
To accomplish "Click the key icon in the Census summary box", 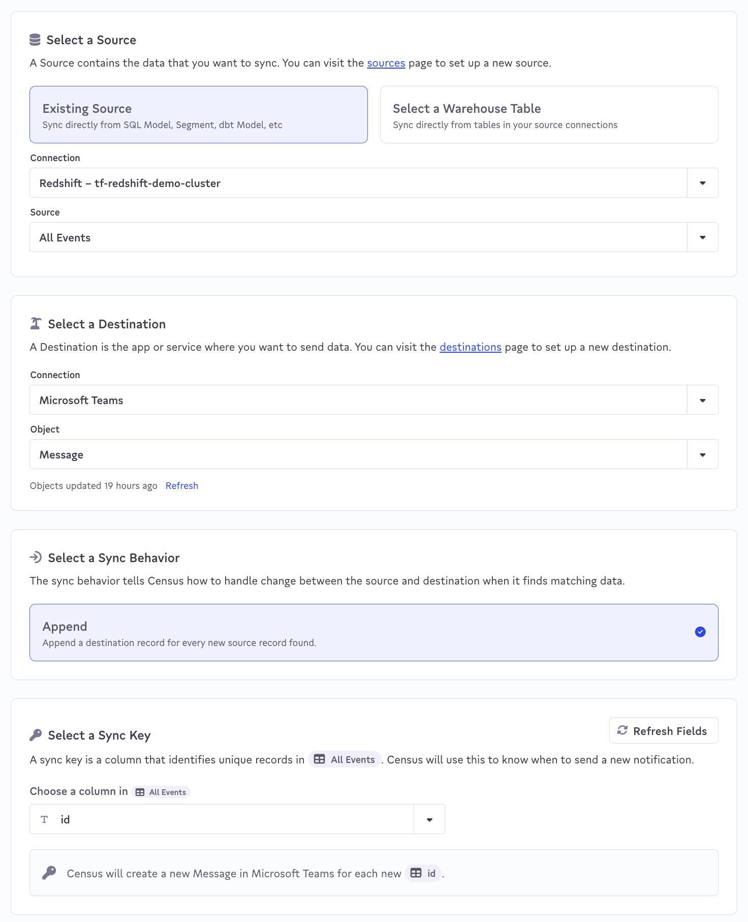I will tap(49, 873).
